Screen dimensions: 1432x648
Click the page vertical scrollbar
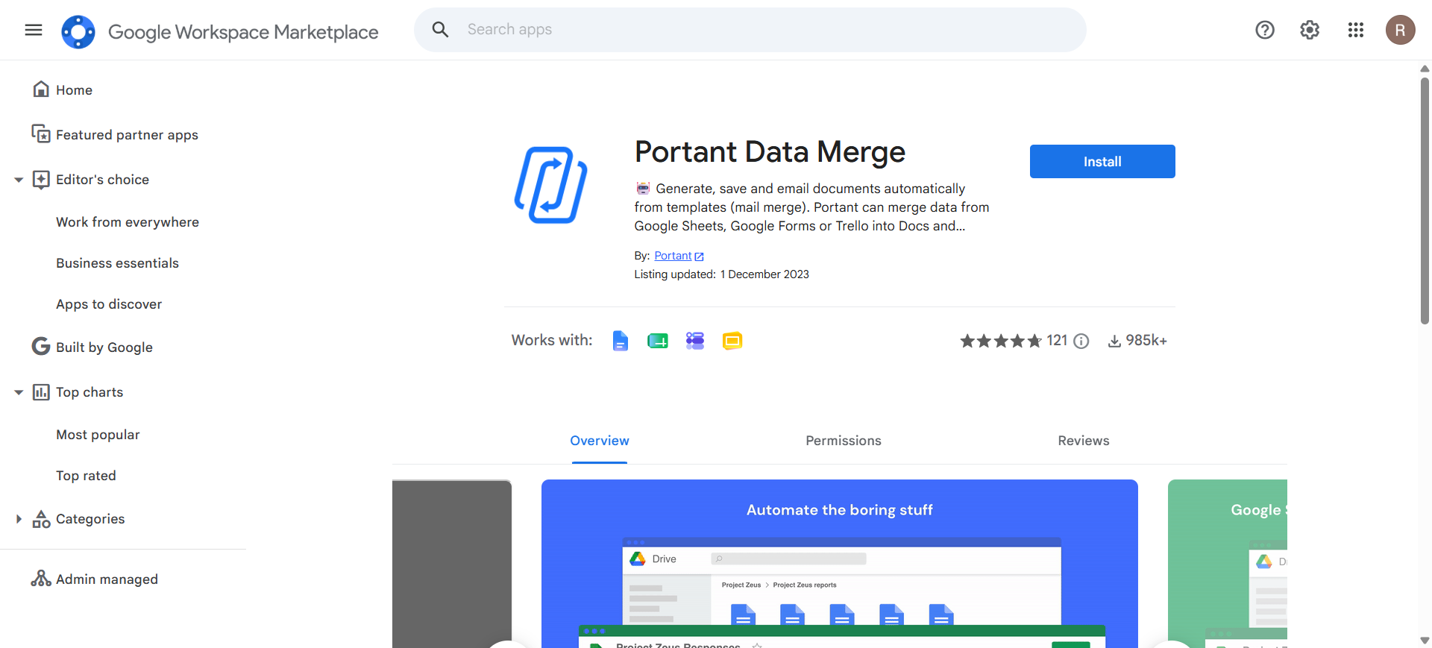1425,201
